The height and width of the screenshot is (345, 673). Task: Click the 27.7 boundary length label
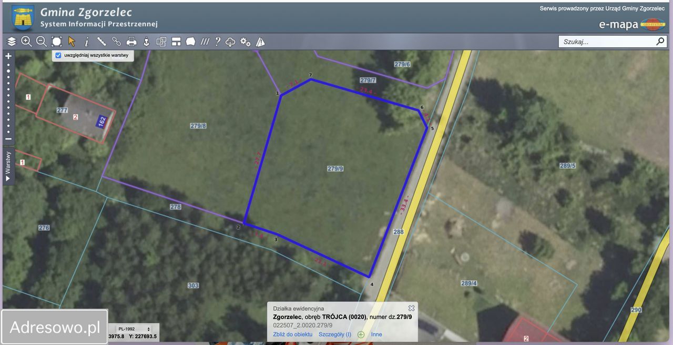tap(258, 158)
